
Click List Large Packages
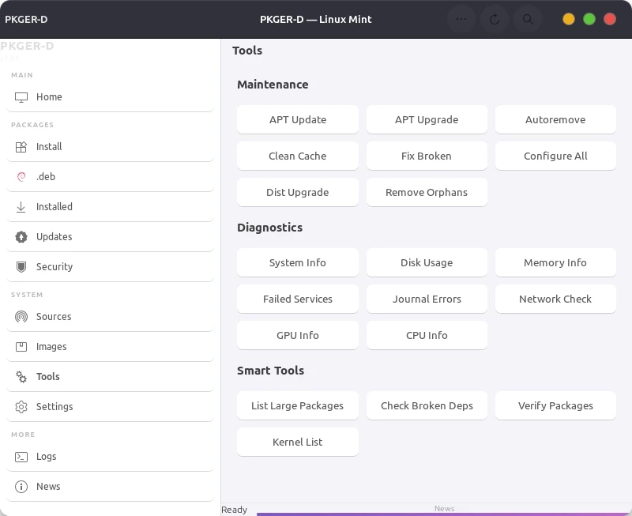pyautogui.click(x=298, y=406)
